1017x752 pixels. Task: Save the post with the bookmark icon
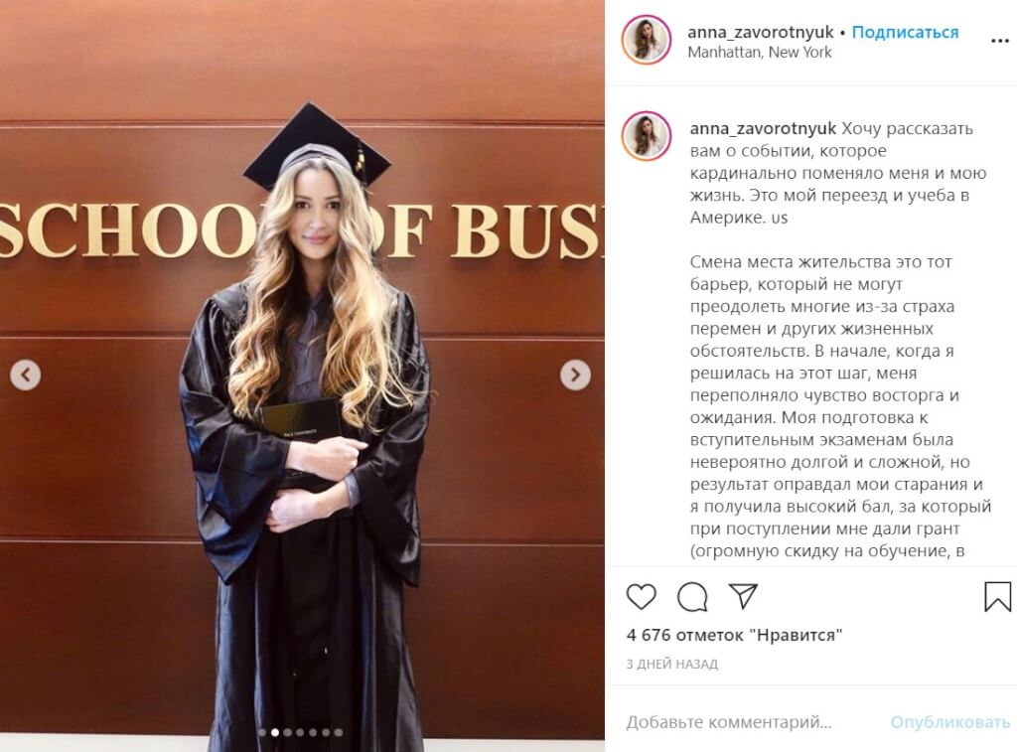(997, 596)
